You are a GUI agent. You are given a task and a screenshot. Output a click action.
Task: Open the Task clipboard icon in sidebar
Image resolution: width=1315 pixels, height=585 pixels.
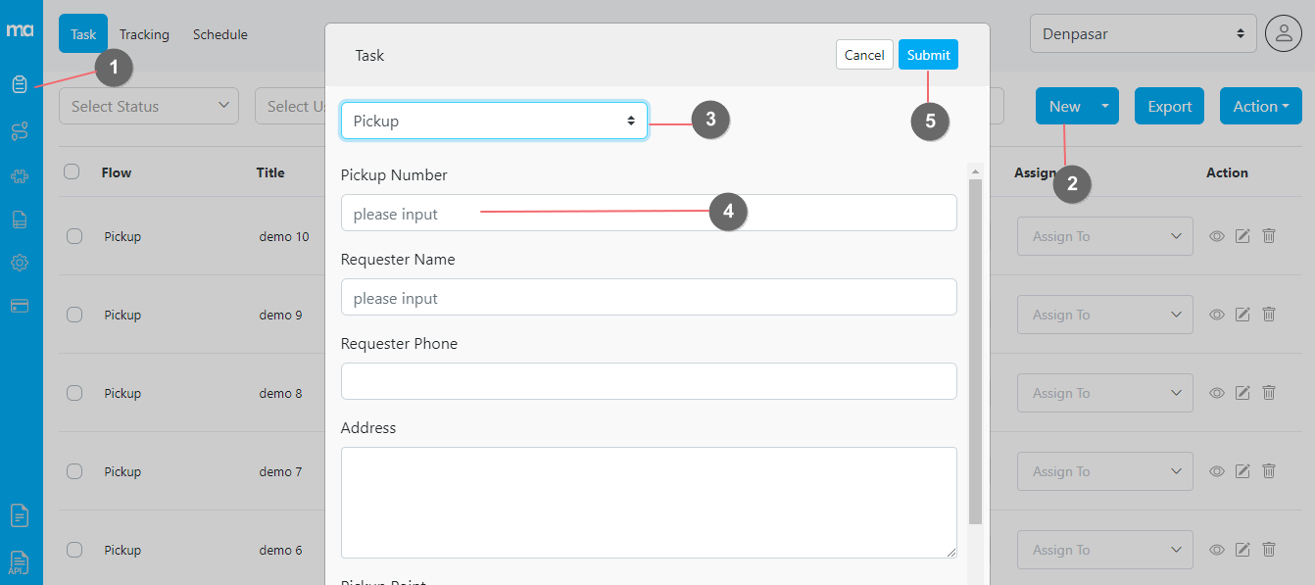coord(21,84)
